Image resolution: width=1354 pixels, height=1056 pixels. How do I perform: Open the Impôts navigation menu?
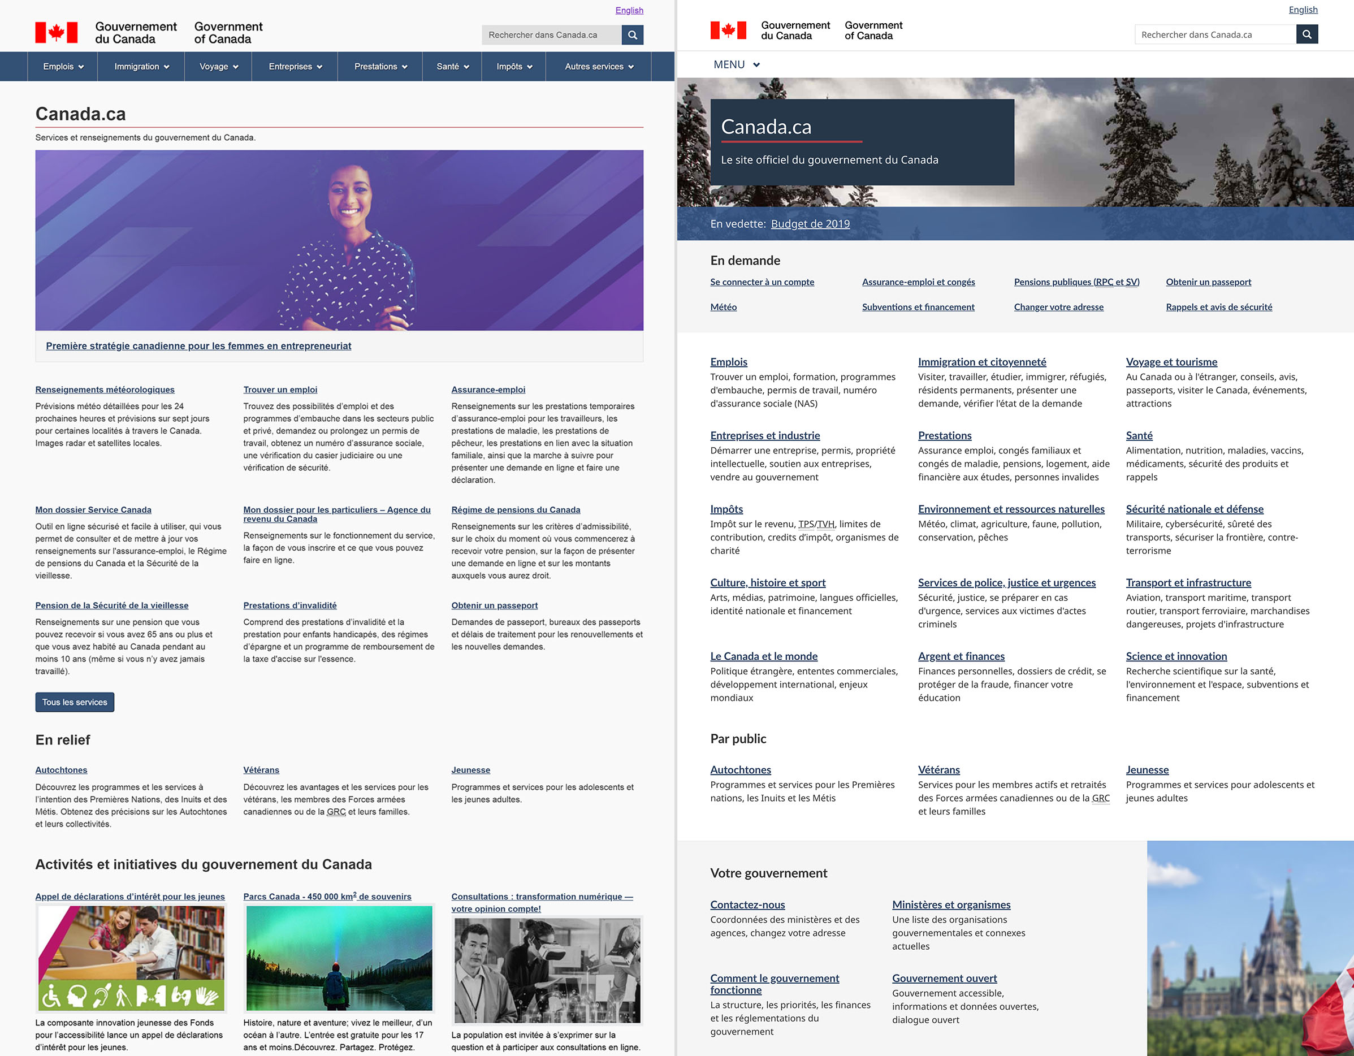pos(513,66)
